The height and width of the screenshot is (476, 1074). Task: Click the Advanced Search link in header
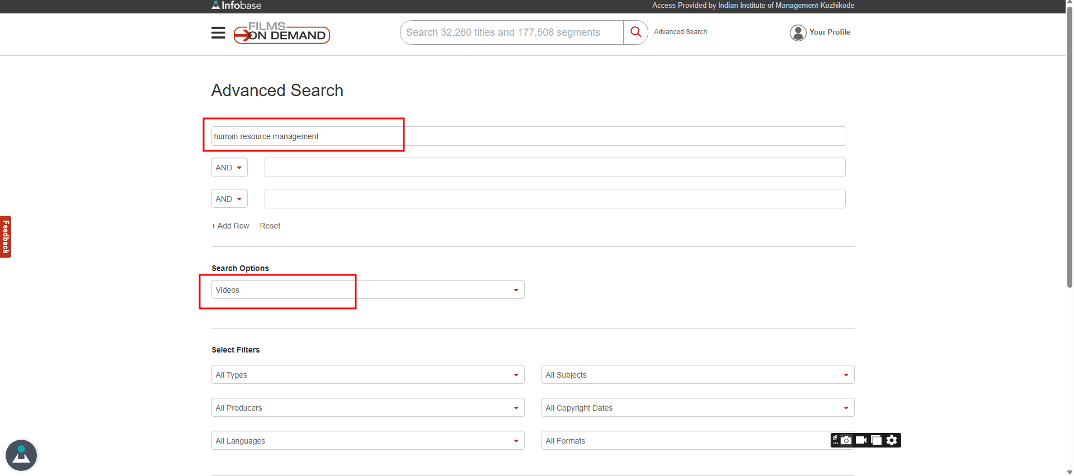(680, 32)
